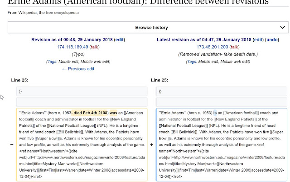Click the '}}' line in left diff column
The width and height of the screenshot is (290, 182).
tap(82, 91)
